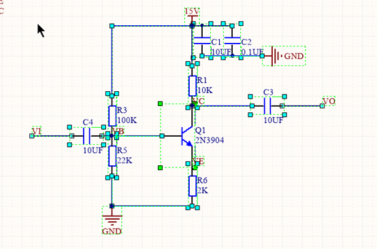Click the Q1 designator text

click(x=200, y=131)
